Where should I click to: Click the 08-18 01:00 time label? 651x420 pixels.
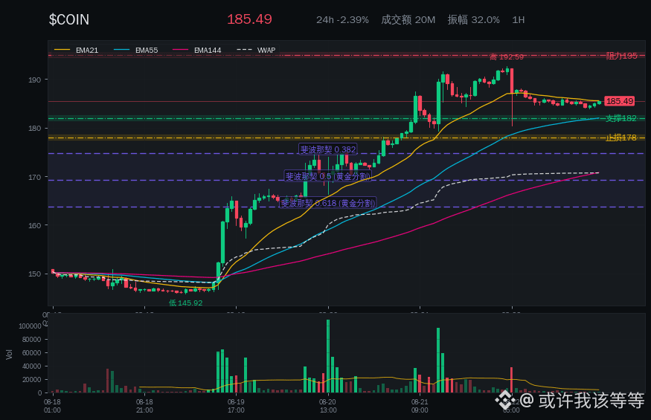pyautogui.click(x=52, y=406)
